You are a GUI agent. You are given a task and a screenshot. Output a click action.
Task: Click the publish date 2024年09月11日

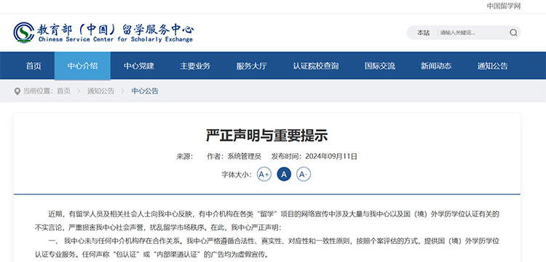331,157
